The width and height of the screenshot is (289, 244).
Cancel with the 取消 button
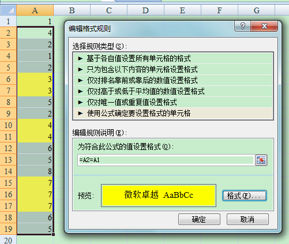(x=247, y=219)
